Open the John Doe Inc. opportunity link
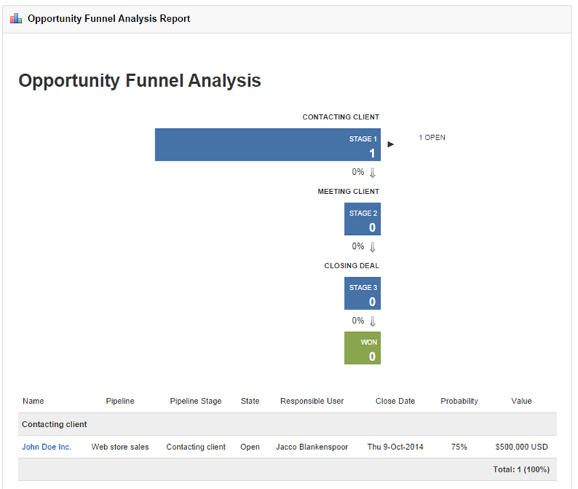Screen dimensions: 578x489 point(46,447)
